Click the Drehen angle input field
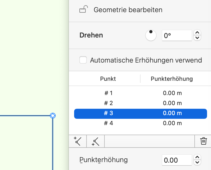 (177, 35)
